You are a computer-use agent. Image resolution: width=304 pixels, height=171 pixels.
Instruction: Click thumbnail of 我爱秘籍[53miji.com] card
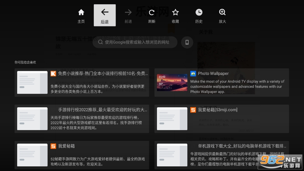coord(172,119)
